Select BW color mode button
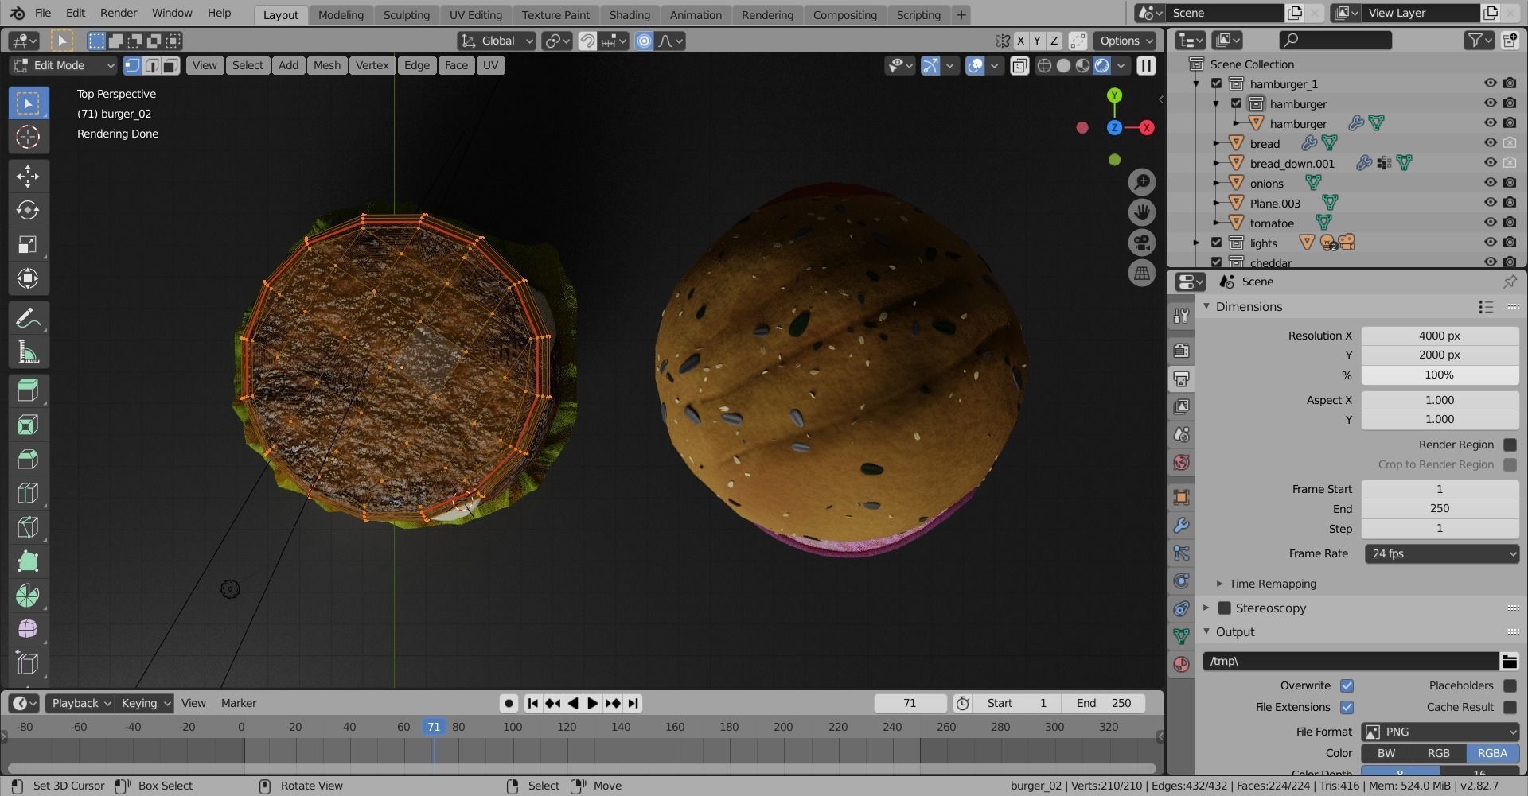The image size is (1528, 796). pyautogui.click(x=1386, y=753)
